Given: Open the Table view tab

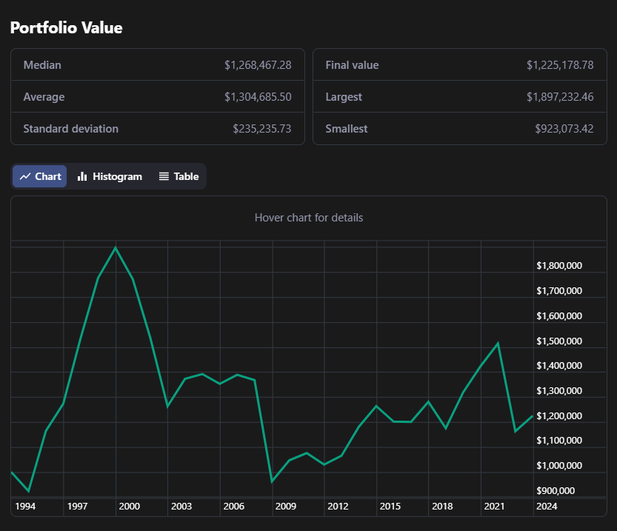Looking at the screenshot, I should pyautogui.click(x=179, y=176).
